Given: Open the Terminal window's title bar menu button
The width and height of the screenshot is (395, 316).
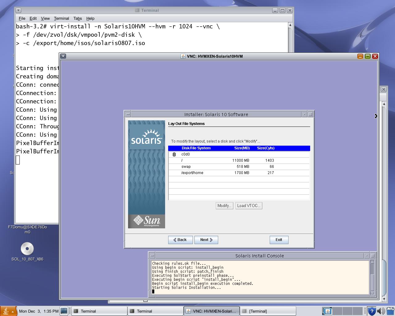Looking at the screenshot, I should [x=19, y=10].
